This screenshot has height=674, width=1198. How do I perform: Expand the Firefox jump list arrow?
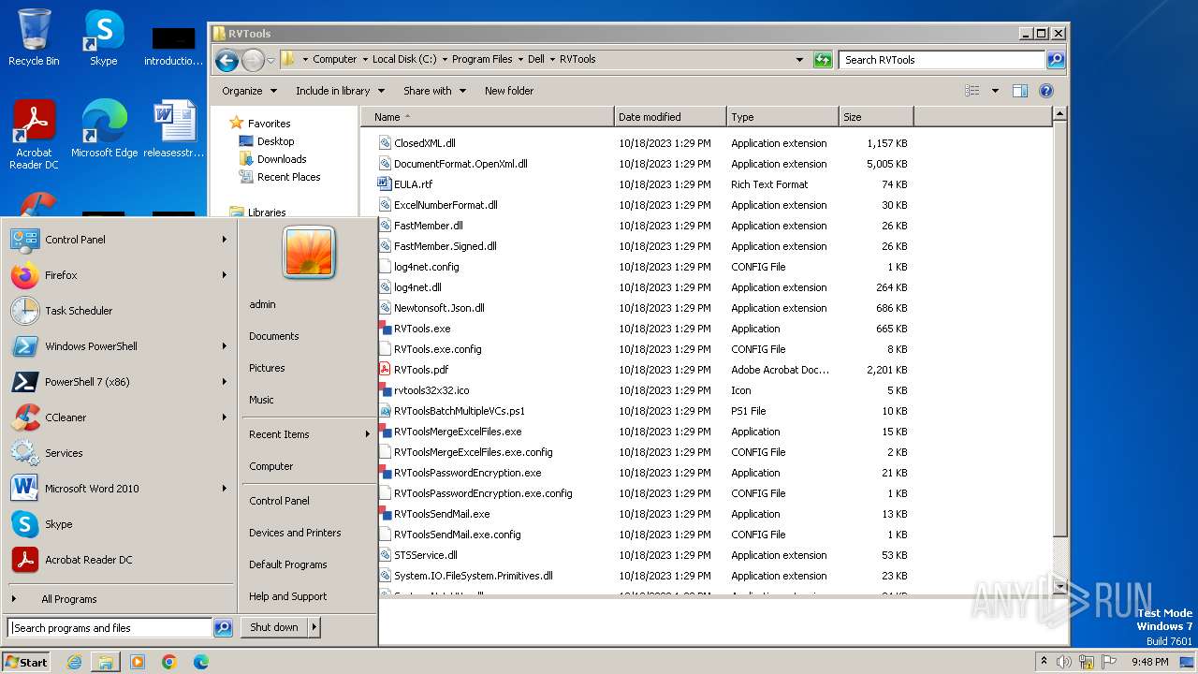tap(225, 275)
